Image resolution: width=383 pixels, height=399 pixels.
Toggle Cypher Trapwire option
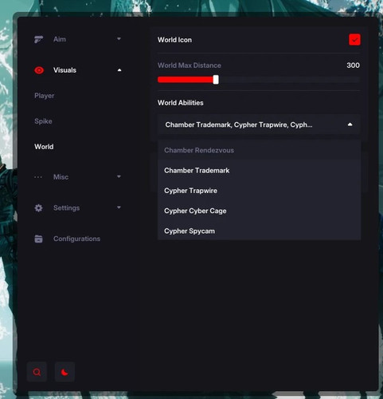point(259,191)
